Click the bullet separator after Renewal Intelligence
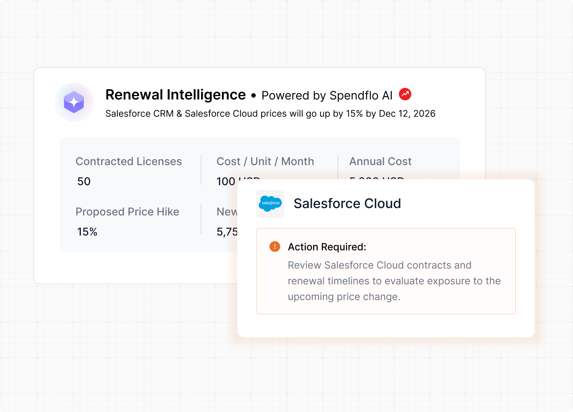 coord(254,96)
